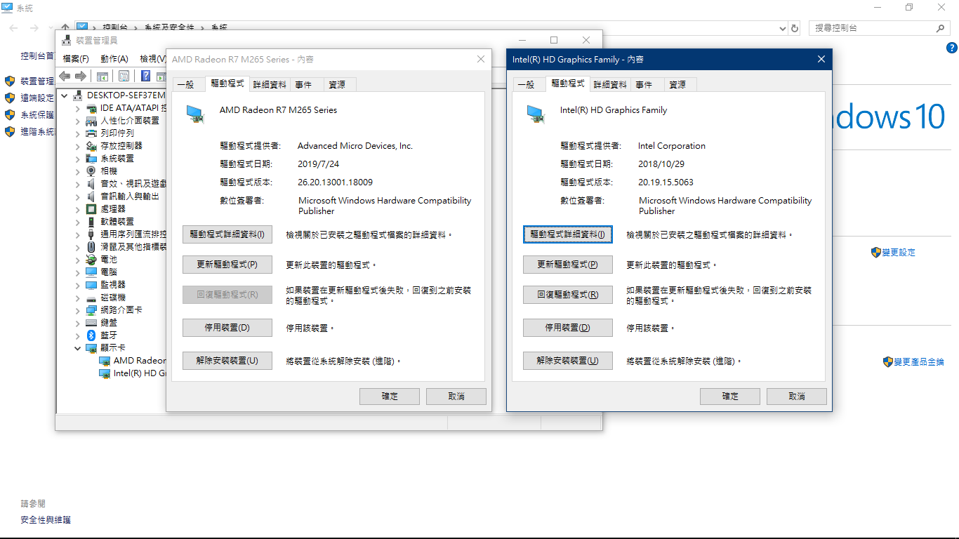Click the 存放控制器 storage icon

pyautogui.click(x=91, y=146)
